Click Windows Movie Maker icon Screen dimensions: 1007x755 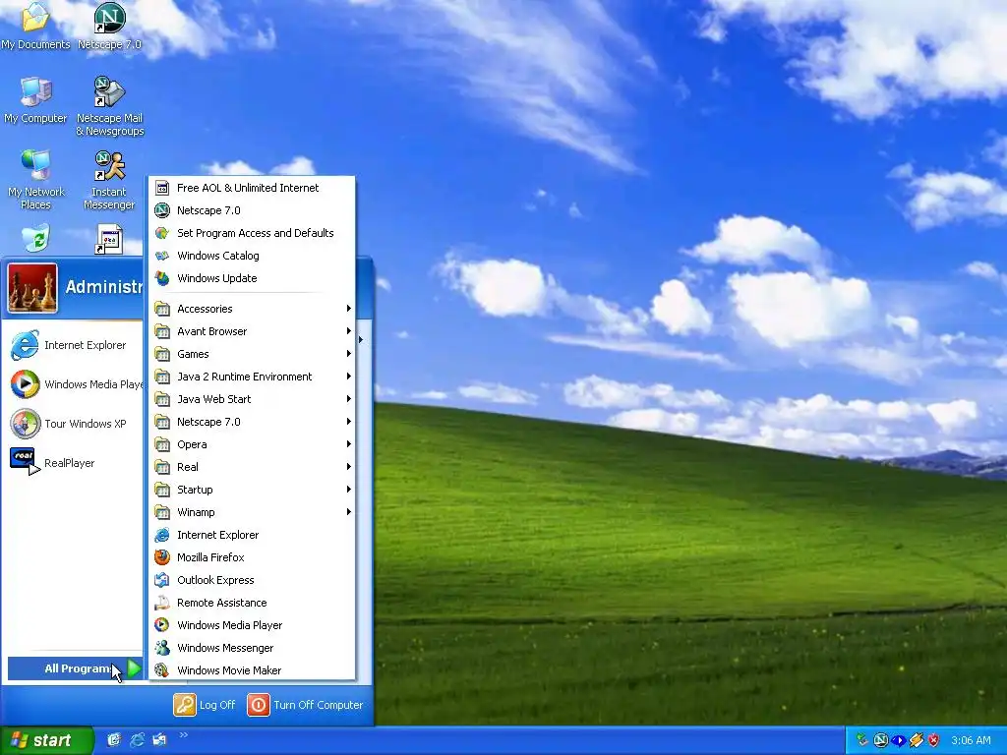162,670
